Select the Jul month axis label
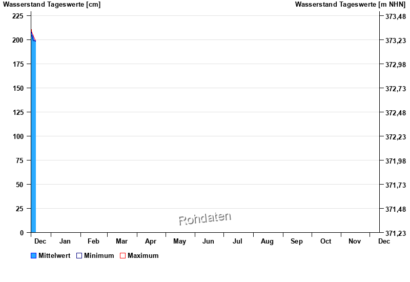This screenshot has width=410, height=282. click(237, 241)
